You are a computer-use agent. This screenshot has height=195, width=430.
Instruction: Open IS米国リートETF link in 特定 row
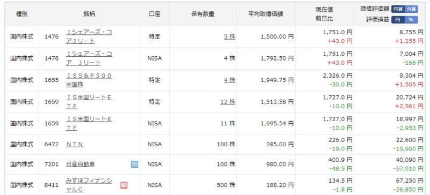pos(89,102)
